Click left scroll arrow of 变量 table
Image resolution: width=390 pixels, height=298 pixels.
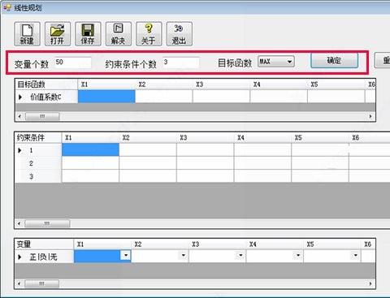click(x=19, y=283)
